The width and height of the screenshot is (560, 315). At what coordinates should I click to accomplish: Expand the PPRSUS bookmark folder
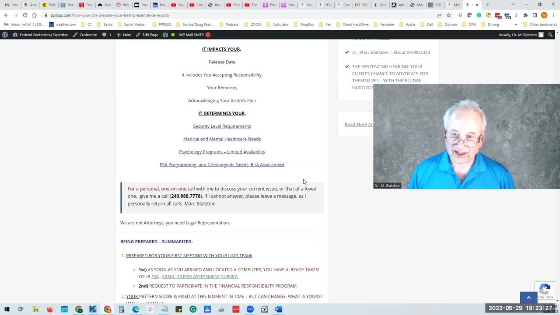[161, 24]
